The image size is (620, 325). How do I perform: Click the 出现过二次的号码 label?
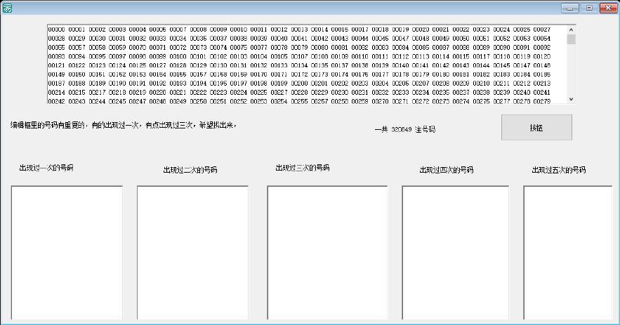coord(190,170)
